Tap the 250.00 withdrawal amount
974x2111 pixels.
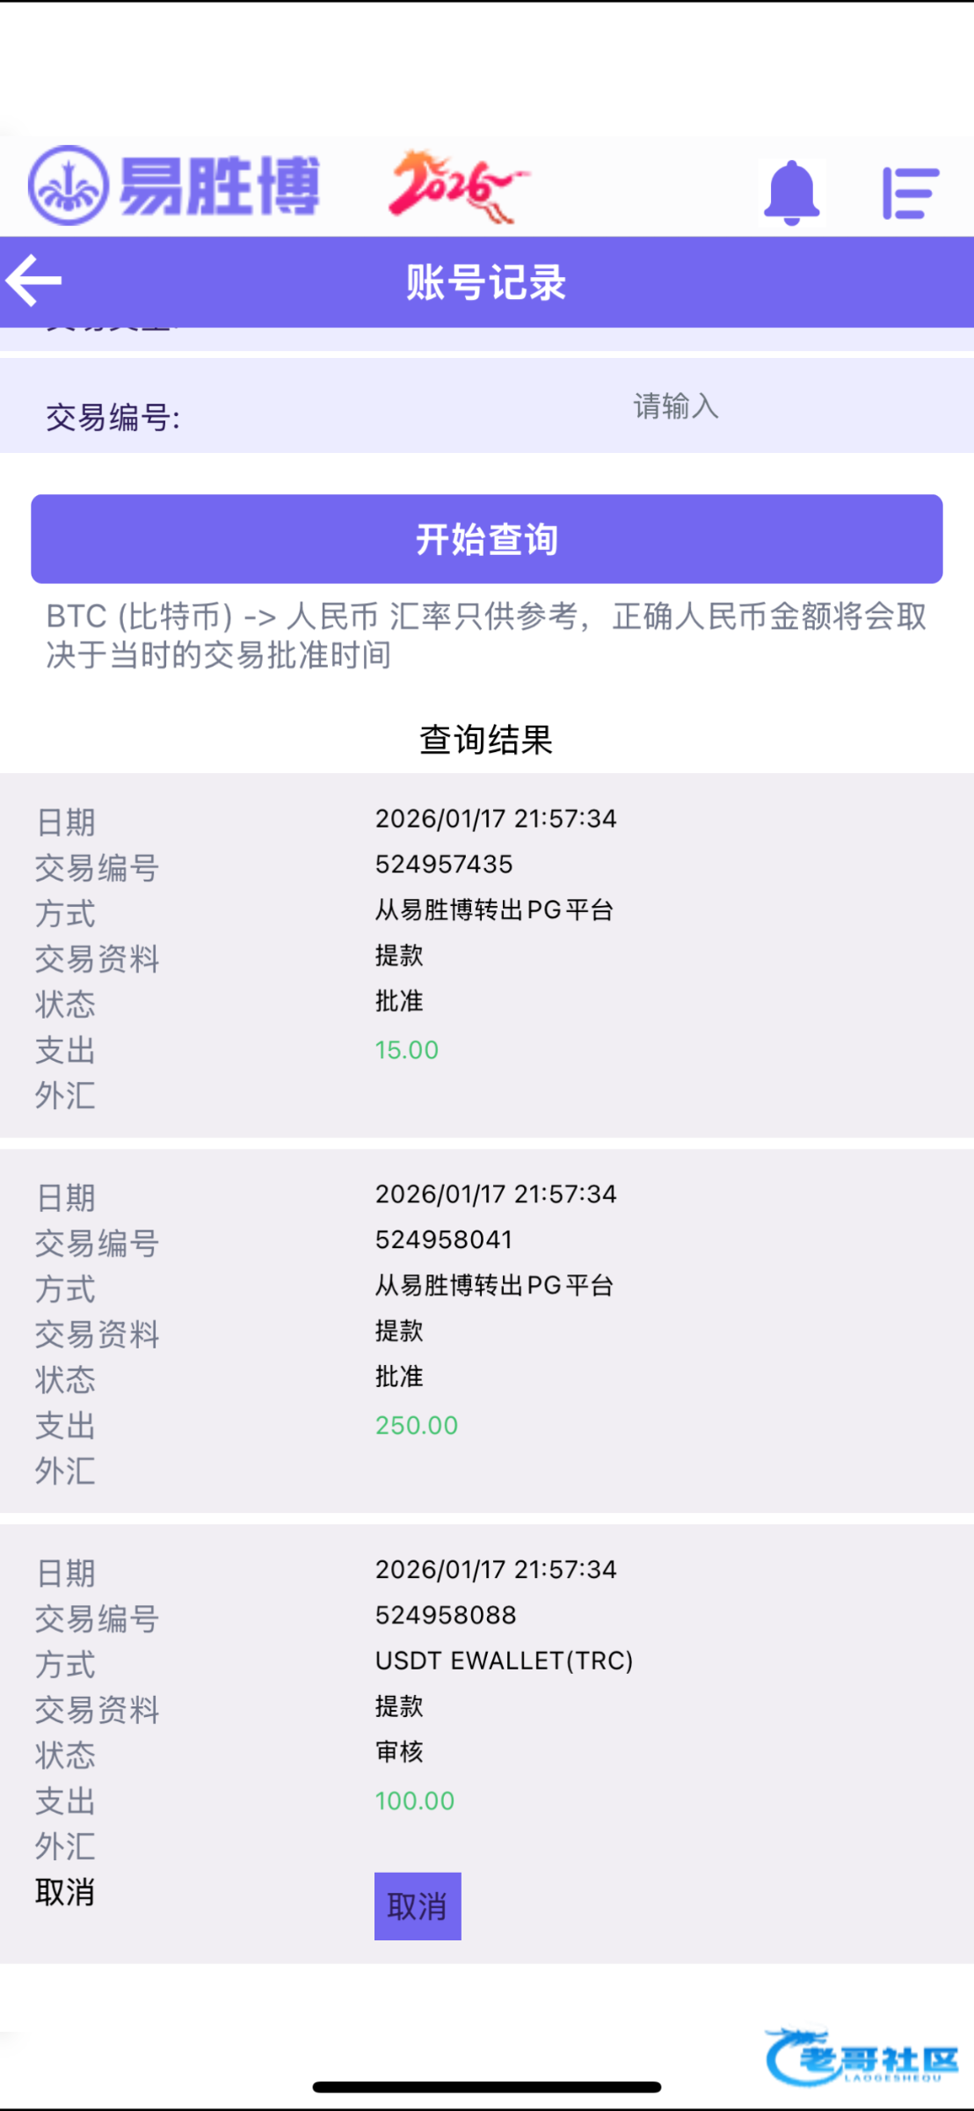417,1425
